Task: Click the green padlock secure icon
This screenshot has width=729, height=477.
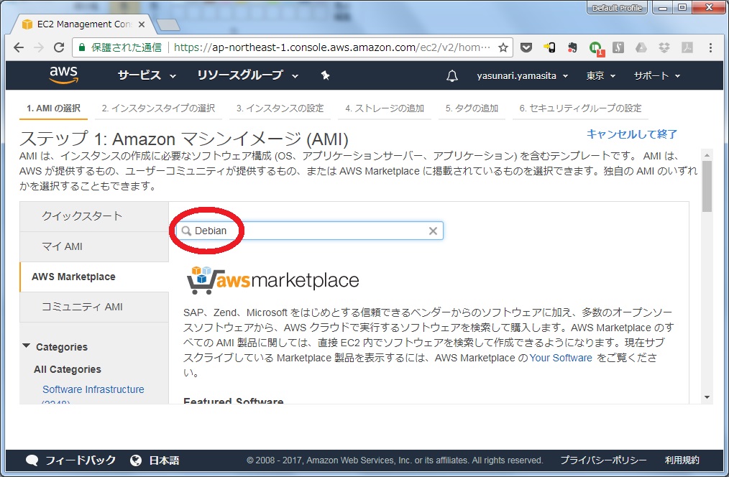Action: click(x=82, y=47)
